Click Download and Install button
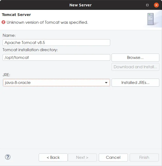Image resolution: width=162 pixels, height=166 pixels. (x=135, y=67)
